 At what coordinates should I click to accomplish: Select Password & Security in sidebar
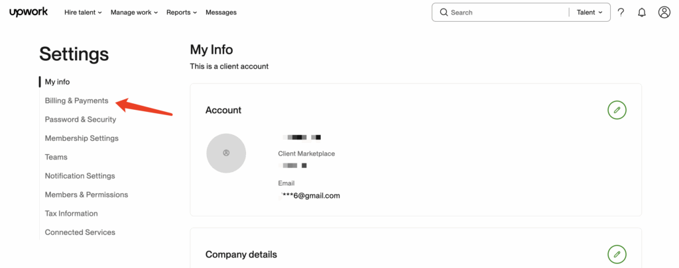click(x=80, y=120)
